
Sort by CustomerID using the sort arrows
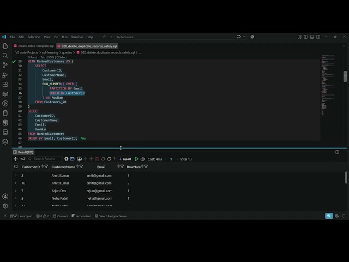point(43,166)
